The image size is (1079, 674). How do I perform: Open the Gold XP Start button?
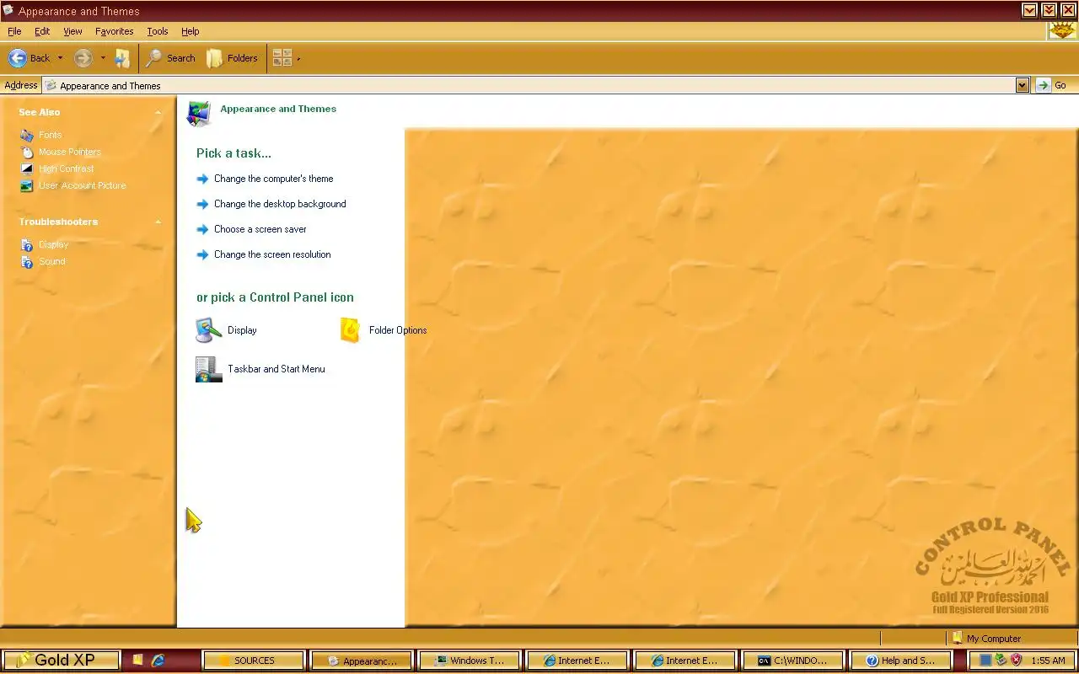point(61,660)
